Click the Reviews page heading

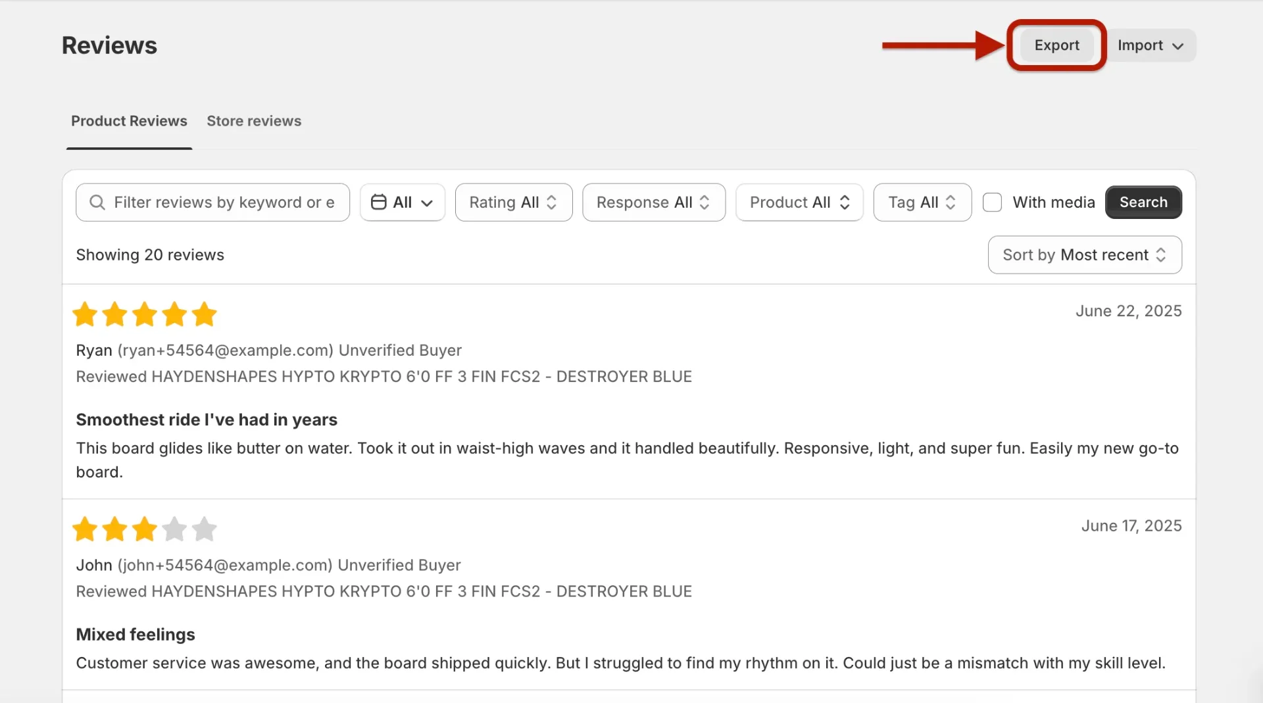[x=109, y=45]
